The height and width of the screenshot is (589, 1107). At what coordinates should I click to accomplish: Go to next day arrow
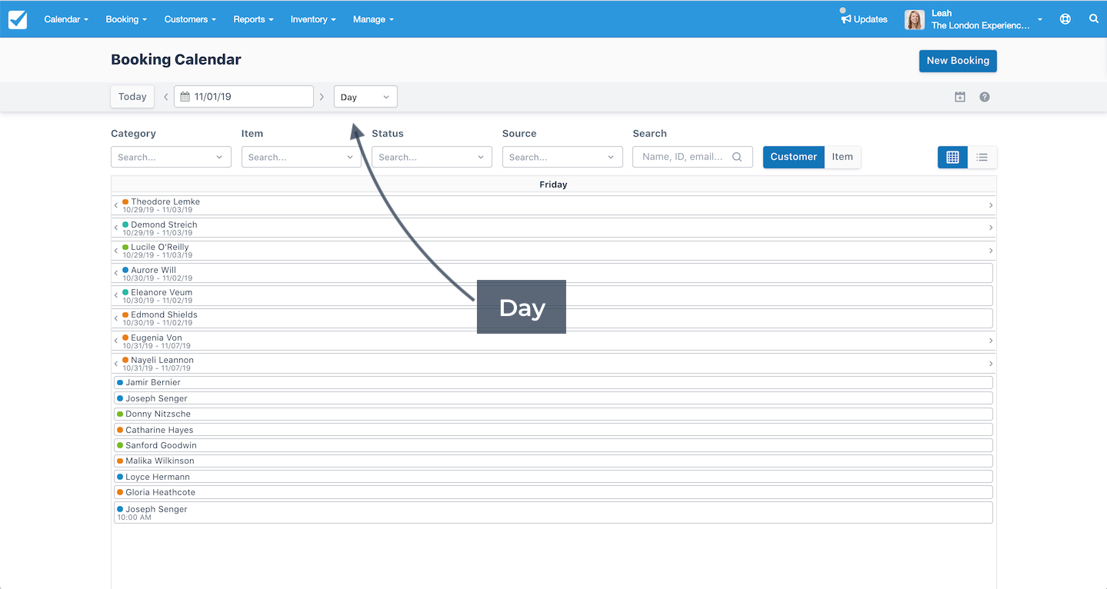322,97
